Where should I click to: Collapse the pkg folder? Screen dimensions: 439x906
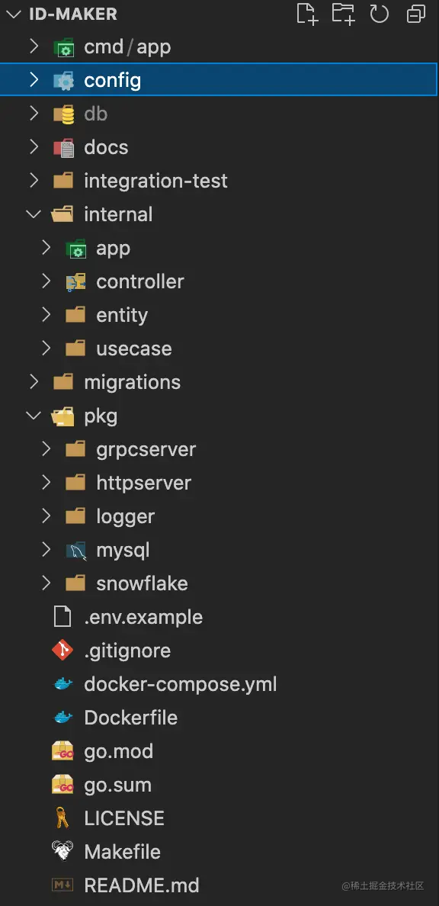tap(34, 415)
